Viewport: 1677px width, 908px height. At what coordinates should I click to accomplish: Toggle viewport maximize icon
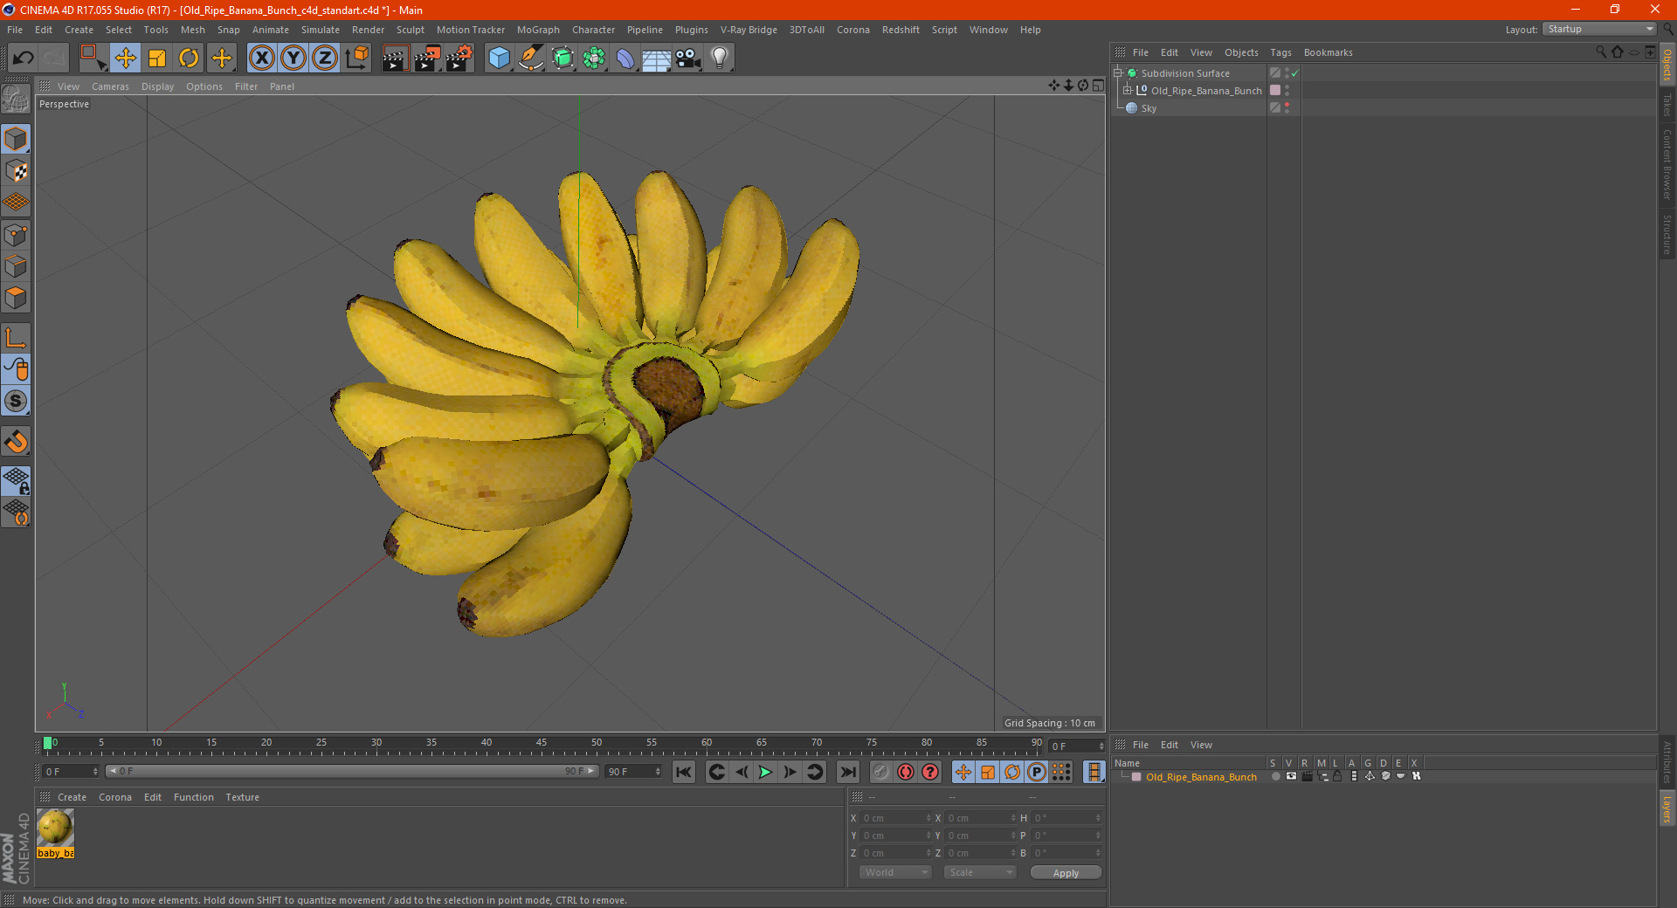tap(1098, 86)
